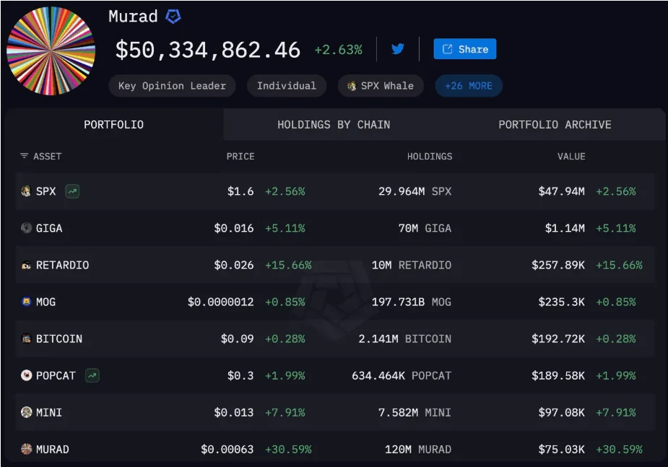The height and width of the screenshot is (467, 668).
Task: Click MINI value $97.08K
Action: coord(562,413)
